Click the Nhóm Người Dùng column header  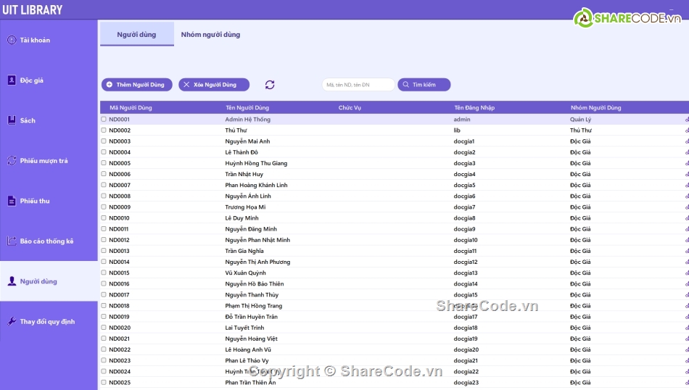pyautogui.click(x=595, y=108)
